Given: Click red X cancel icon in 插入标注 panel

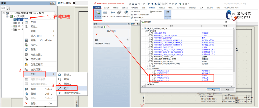Looking at the screenshot, I should coord(97,34).
